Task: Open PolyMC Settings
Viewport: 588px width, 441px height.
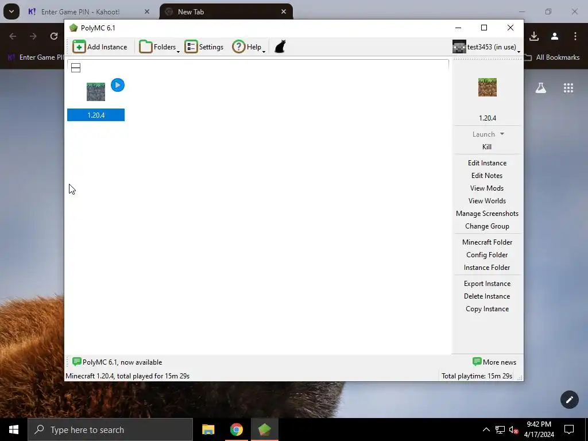Action: coord(204,47)
